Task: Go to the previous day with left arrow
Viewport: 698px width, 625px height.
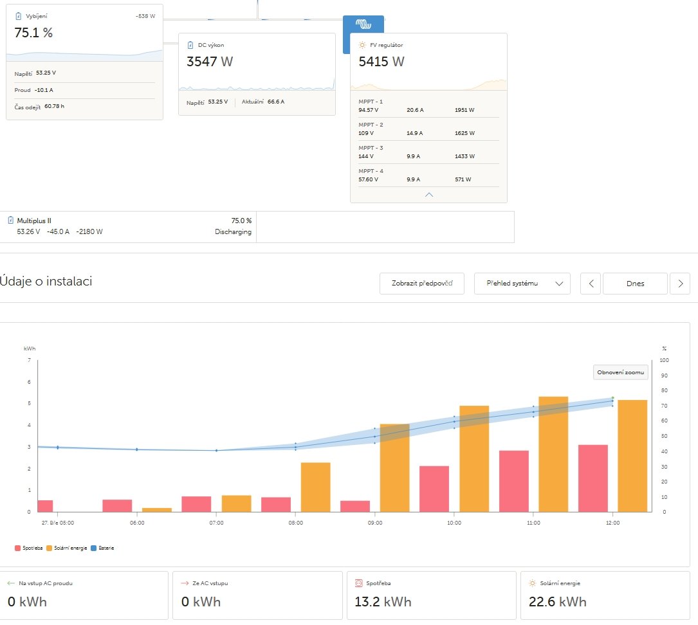Action: 591,284
